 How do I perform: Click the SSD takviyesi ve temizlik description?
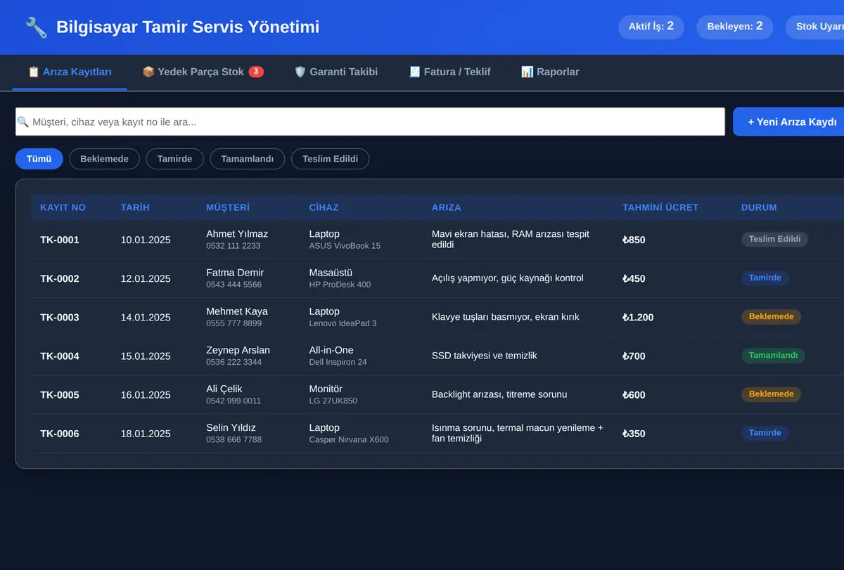click(485, 356)
